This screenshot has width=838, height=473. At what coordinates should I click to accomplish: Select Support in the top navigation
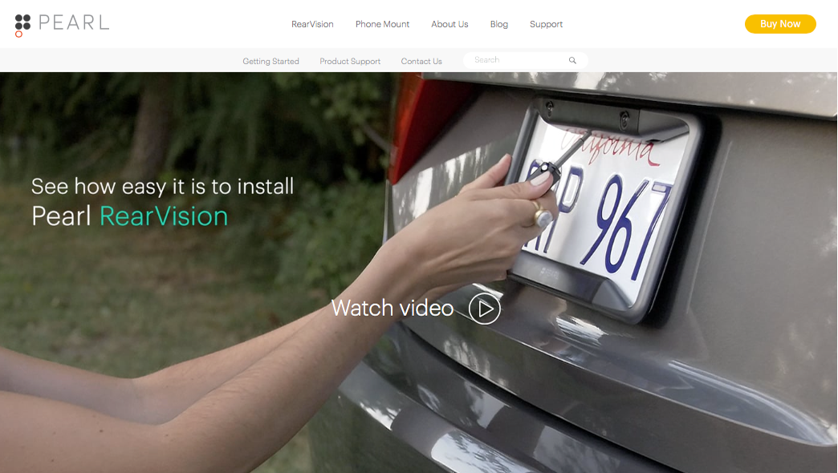546,24
